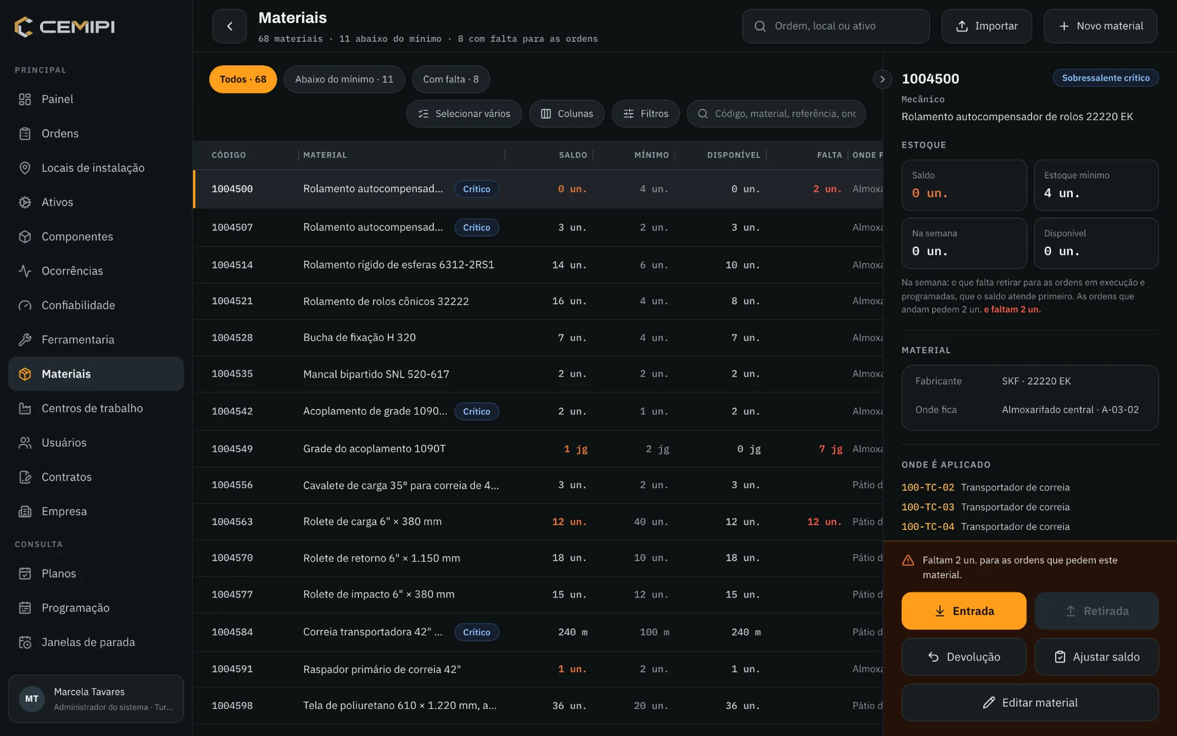Screen dimensions: 1177x736
Task: Click the CEMIPI logo
Action: (x=65, y=26)
